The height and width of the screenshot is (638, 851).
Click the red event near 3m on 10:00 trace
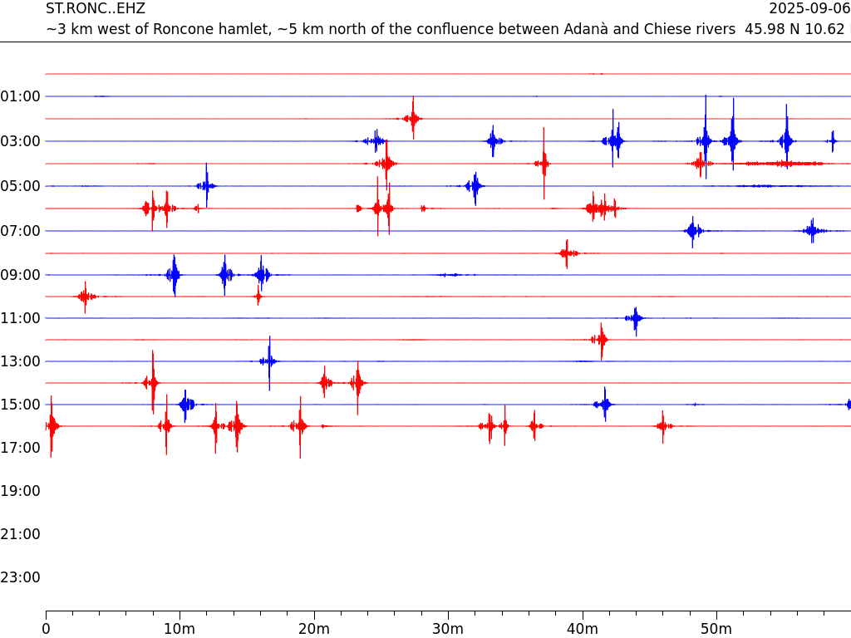pyautogui.click(x=86, y=297)
